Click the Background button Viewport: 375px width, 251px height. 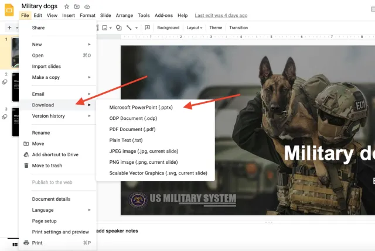point(168,27)
